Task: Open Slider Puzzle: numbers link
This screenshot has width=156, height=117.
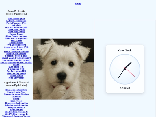Action: 16,36
